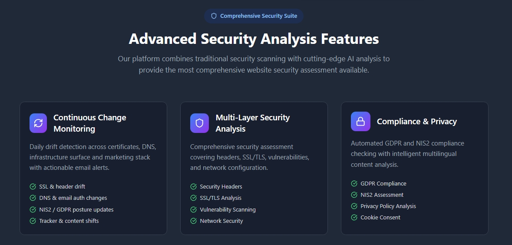Click the checkmark icon beside Cookie Consent

coord(354,218)
